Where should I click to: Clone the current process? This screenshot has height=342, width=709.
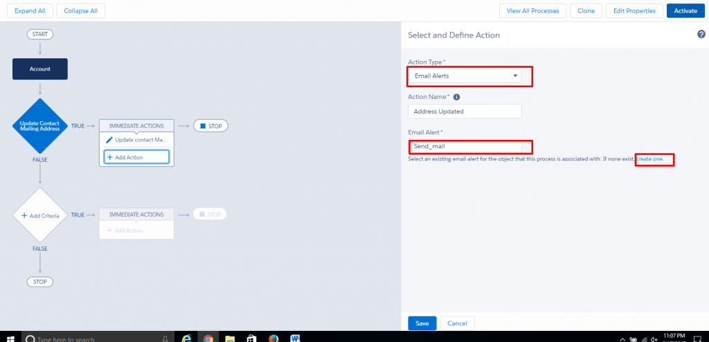click(586, 11)
